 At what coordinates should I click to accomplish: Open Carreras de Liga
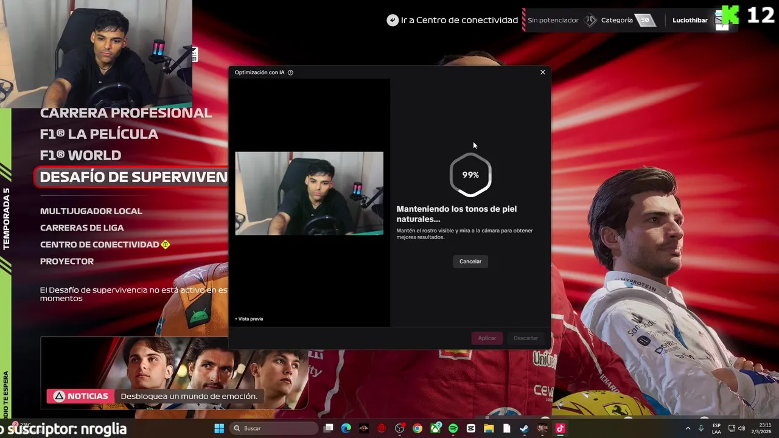(x=82, y=228)
